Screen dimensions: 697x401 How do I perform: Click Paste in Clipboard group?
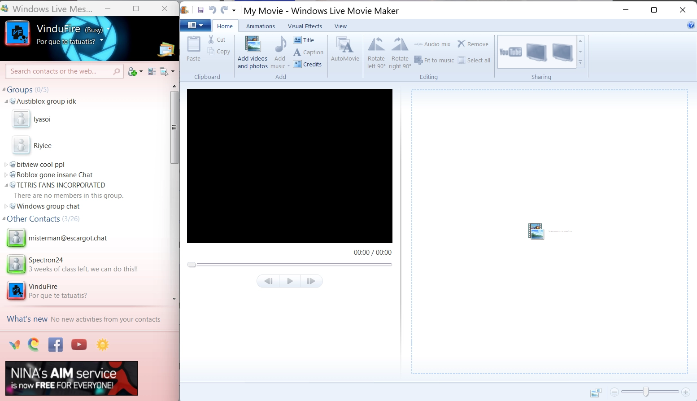pos(194,48)
